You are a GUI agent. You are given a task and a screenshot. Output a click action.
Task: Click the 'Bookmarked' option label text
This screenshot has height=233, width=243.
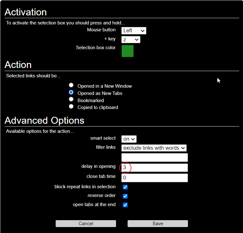click(x=91, y=101)
